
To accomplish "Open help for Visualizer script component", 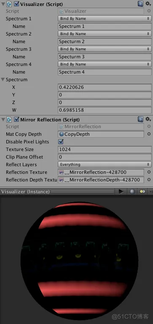I will [140, 3].
